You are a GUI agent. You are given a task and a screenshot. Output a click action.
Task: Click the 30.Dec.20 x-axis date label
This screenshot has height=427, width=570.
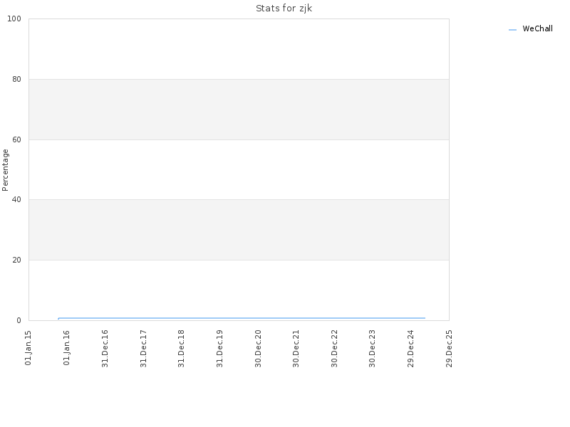(x=258, y=349)
